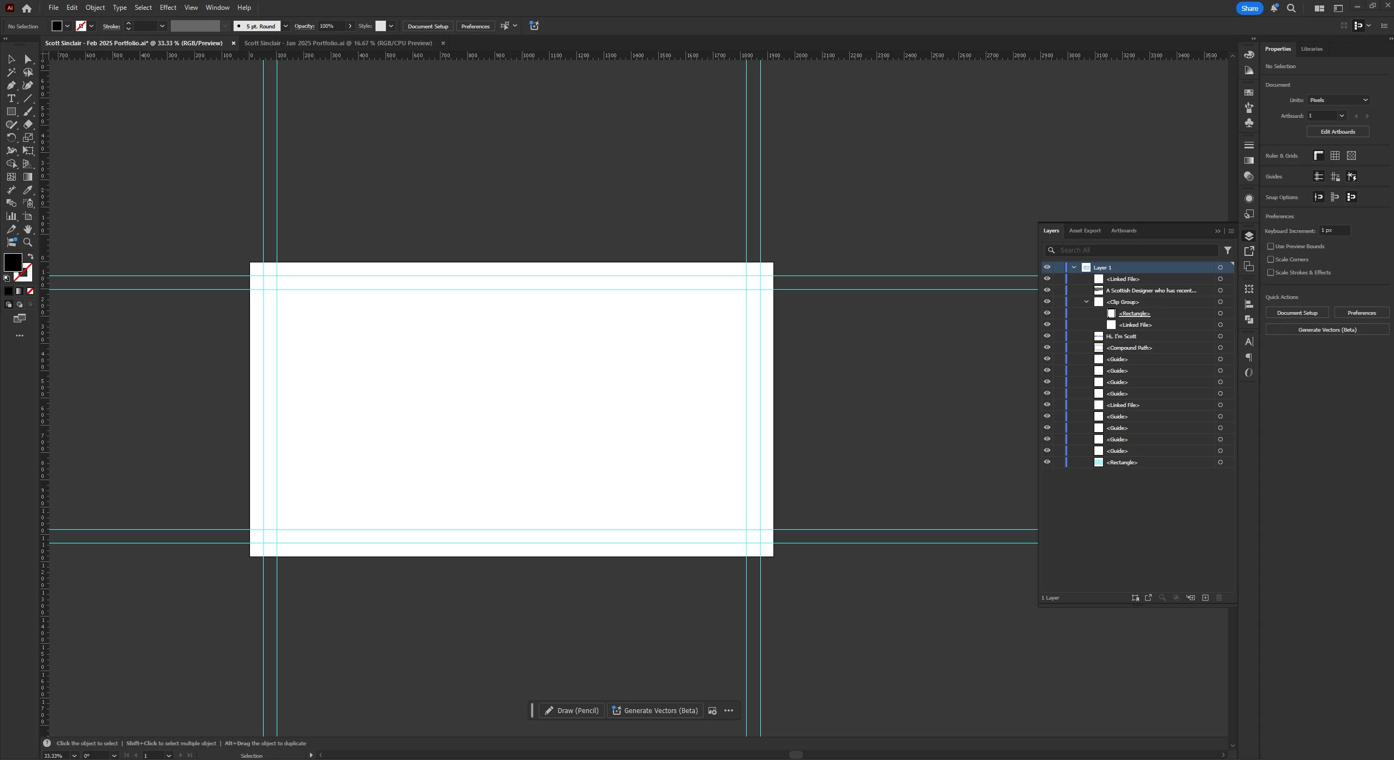The width and height of the screenshot is (1394, 760).
Task: Check the Scale Corners option
Action: (x=1271, y=260)
